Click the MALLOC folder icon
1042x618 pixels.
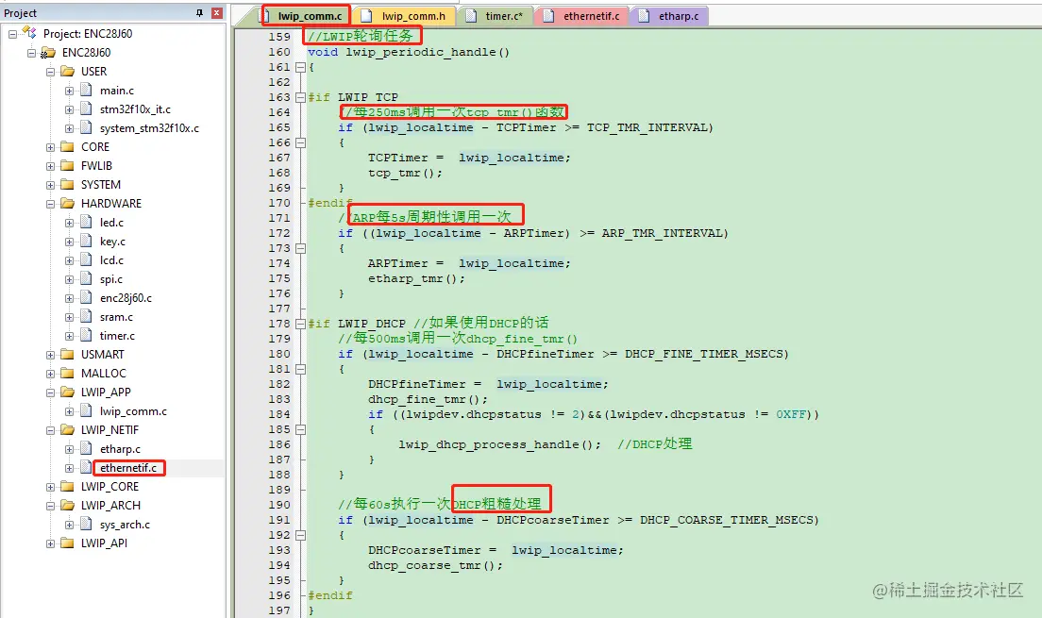point(67,374)
